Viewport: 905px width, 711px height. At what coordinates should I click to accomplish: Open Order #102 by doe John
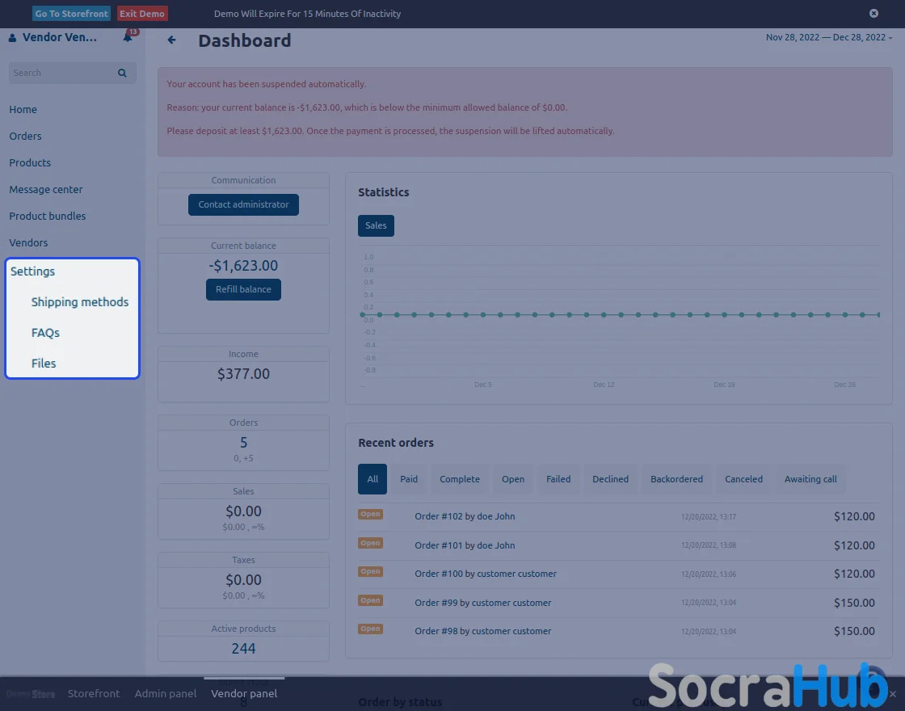[x=465, y=516]
